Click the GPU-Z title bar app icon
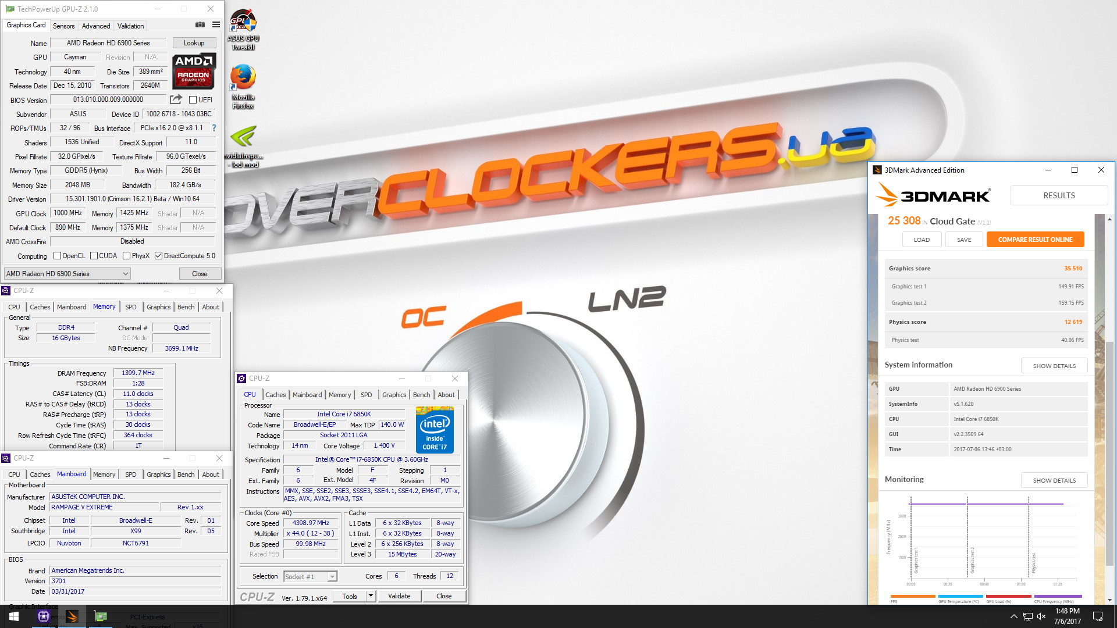The width and height of the screenshot is (1117, 628). coord(10,9)
